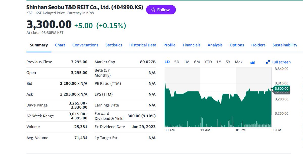Click the (+0.15%) percent change

111,25
